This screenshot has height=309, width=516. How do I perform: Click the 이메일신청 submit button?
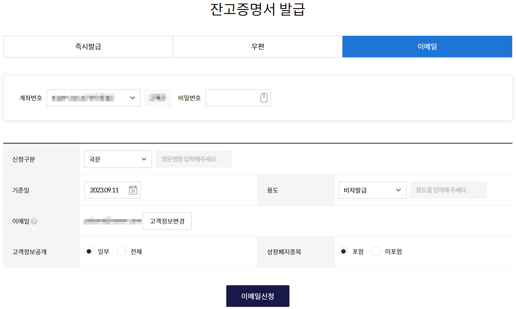[258, 296]
